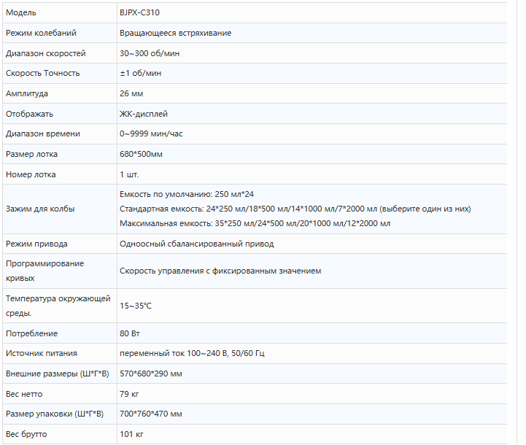
Task: Click the 'Максимальная емкость' line of text
Action: [255, 223]
